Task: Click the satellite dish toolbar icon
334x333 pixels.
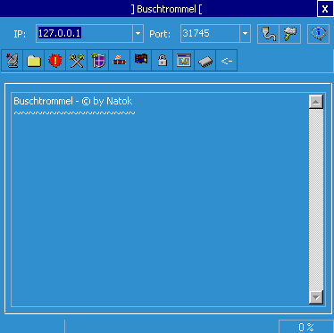Action: point(13,61)
